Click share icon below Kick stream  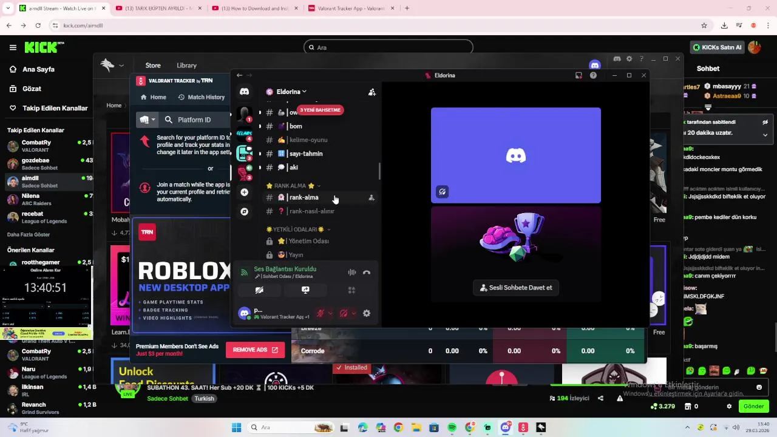pyautogui.click(x=600, y=398)
